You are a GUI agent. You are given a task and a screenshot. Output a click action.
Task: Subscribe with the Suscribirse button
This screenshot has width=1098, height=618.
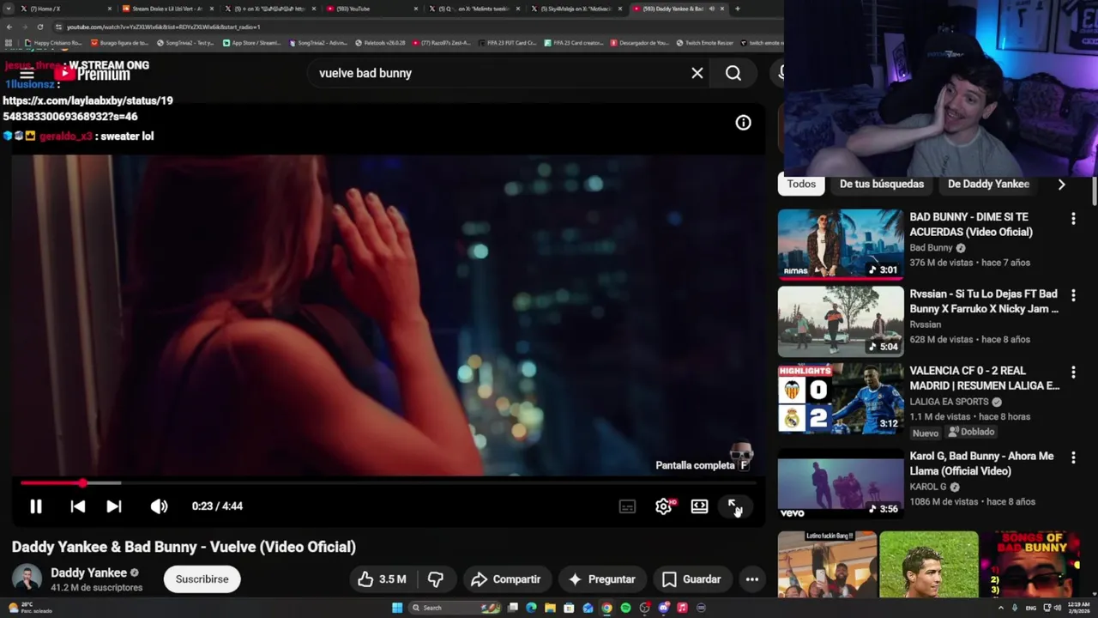[x=202, y=579]
